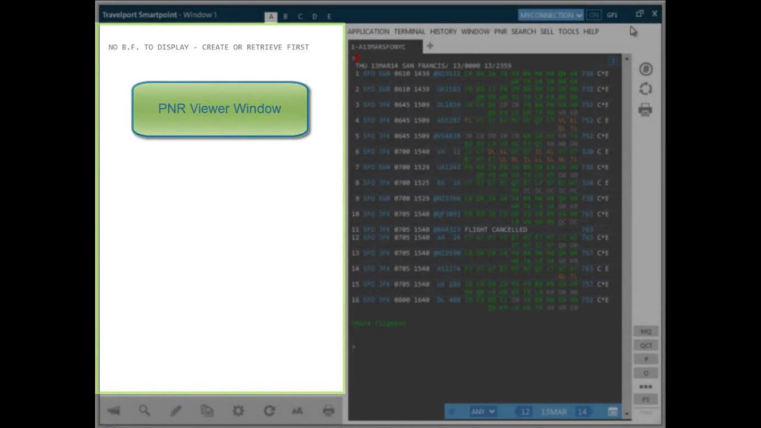761x428 pixels.
Task: Click the magnifier search icon in bottom toolbar
Action: coord(144,410)
